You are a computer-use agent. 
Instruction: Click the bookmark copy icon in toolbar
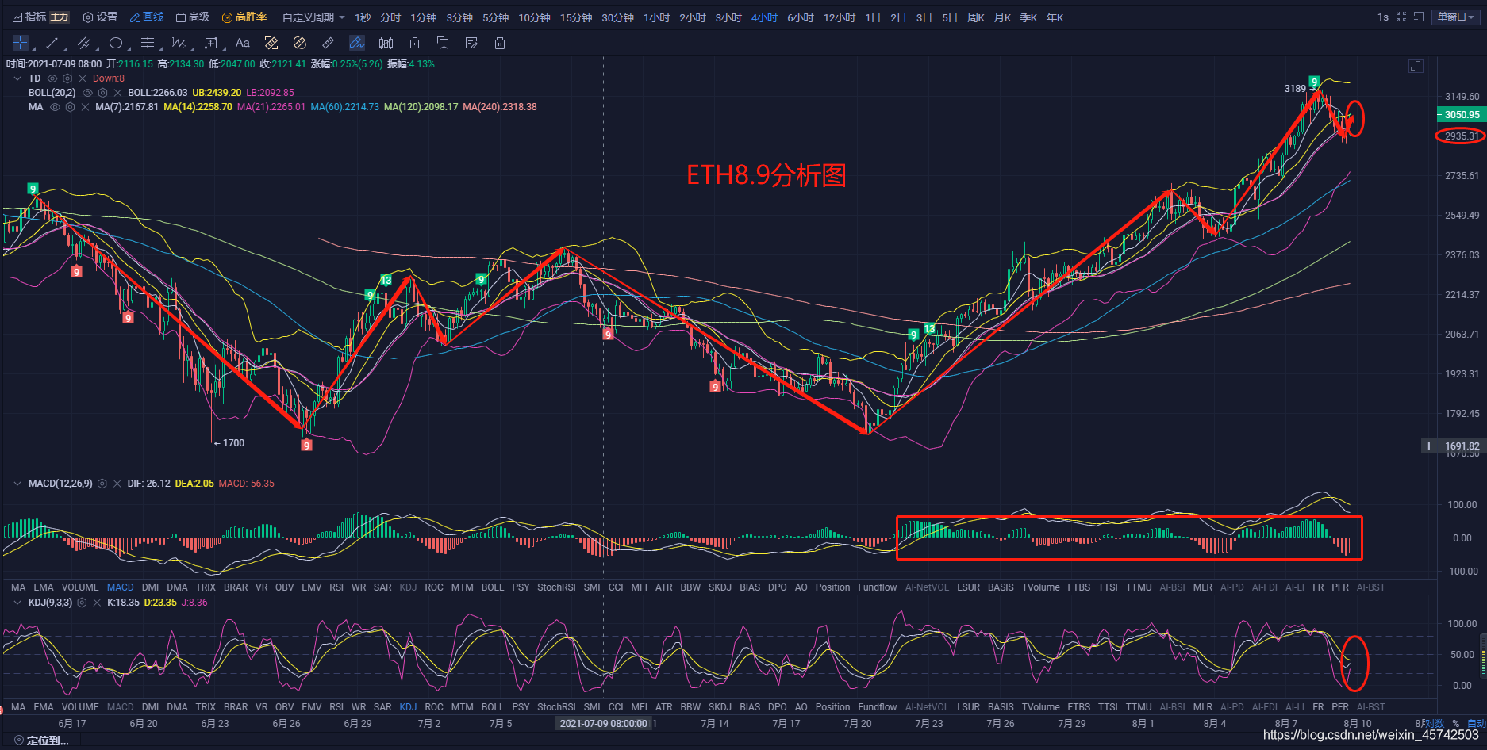(443, 43)
